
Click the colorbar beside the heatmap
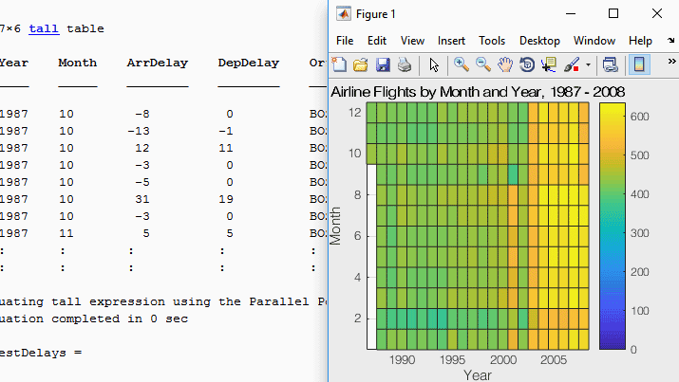coord(612,226)
